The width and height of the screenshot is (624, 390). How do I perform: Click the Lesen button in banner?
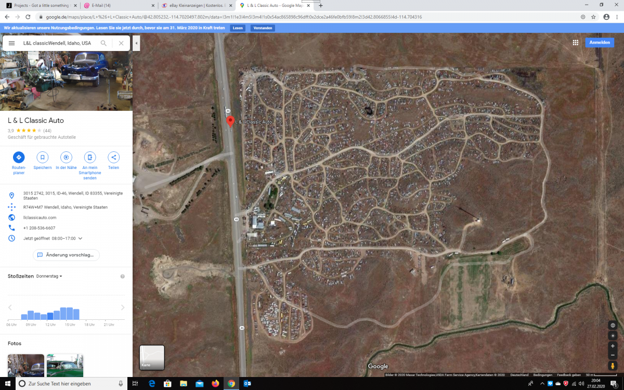point(238,28)
